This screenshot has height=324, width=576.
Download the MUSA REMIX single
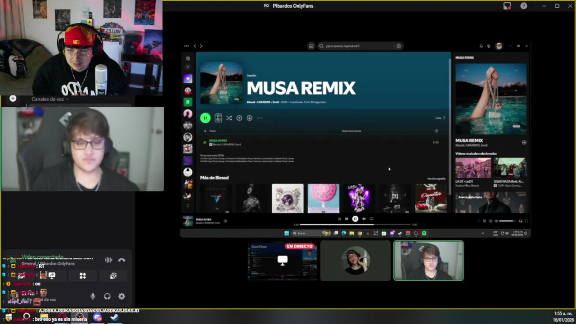click(249, 118)
